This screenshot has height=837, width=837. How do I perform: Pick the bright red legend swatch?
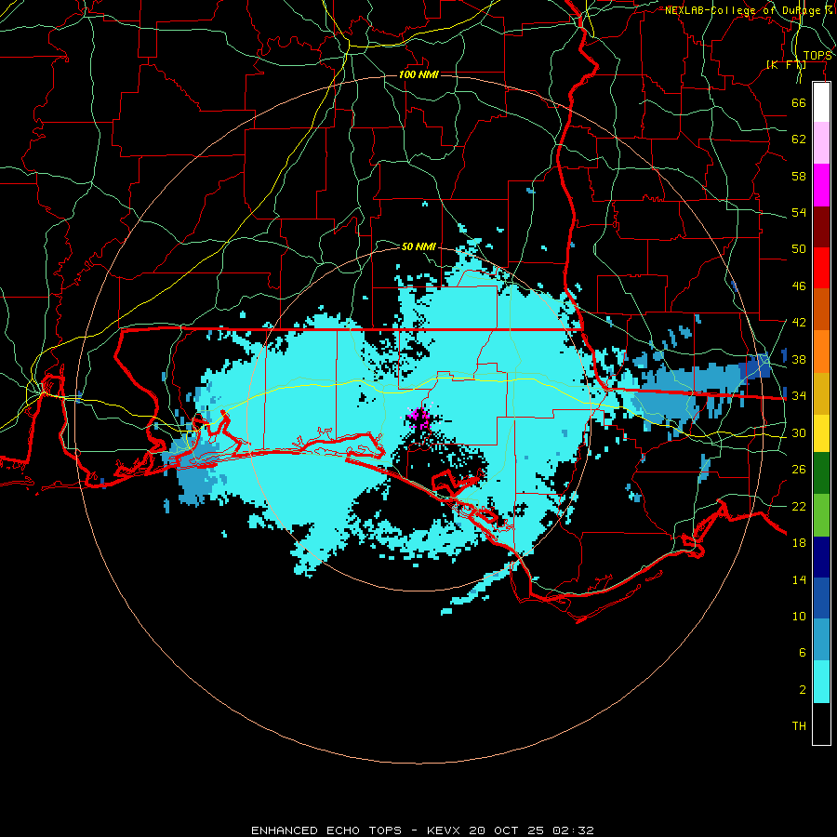(821, 268)
